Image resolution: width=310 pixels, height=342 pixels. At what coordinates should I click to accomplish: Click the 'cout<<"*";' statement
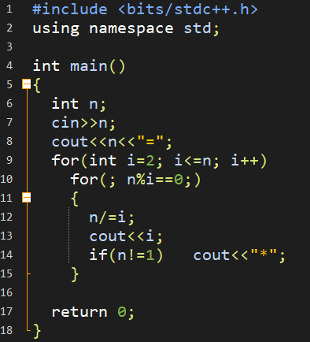239,255
